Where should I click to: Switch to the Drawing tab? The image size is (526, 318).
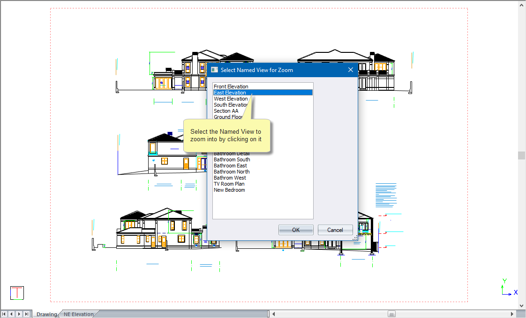[x=46, y=314]
